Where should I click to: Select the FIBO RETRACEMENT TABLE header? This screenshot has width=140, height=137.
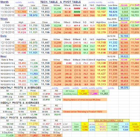pyautogui.click(x=109, y=120)
